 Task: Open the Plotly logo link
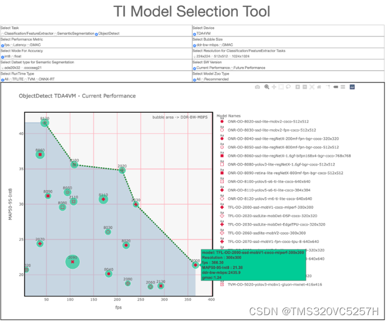point(352,87)
